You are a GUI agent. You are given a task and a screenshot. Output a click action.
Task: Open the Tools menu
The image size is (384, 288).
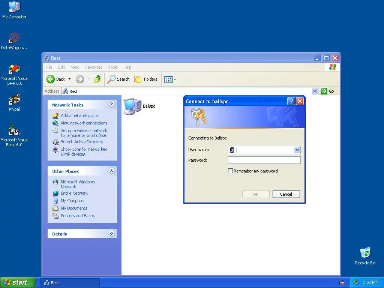(113, 67)
